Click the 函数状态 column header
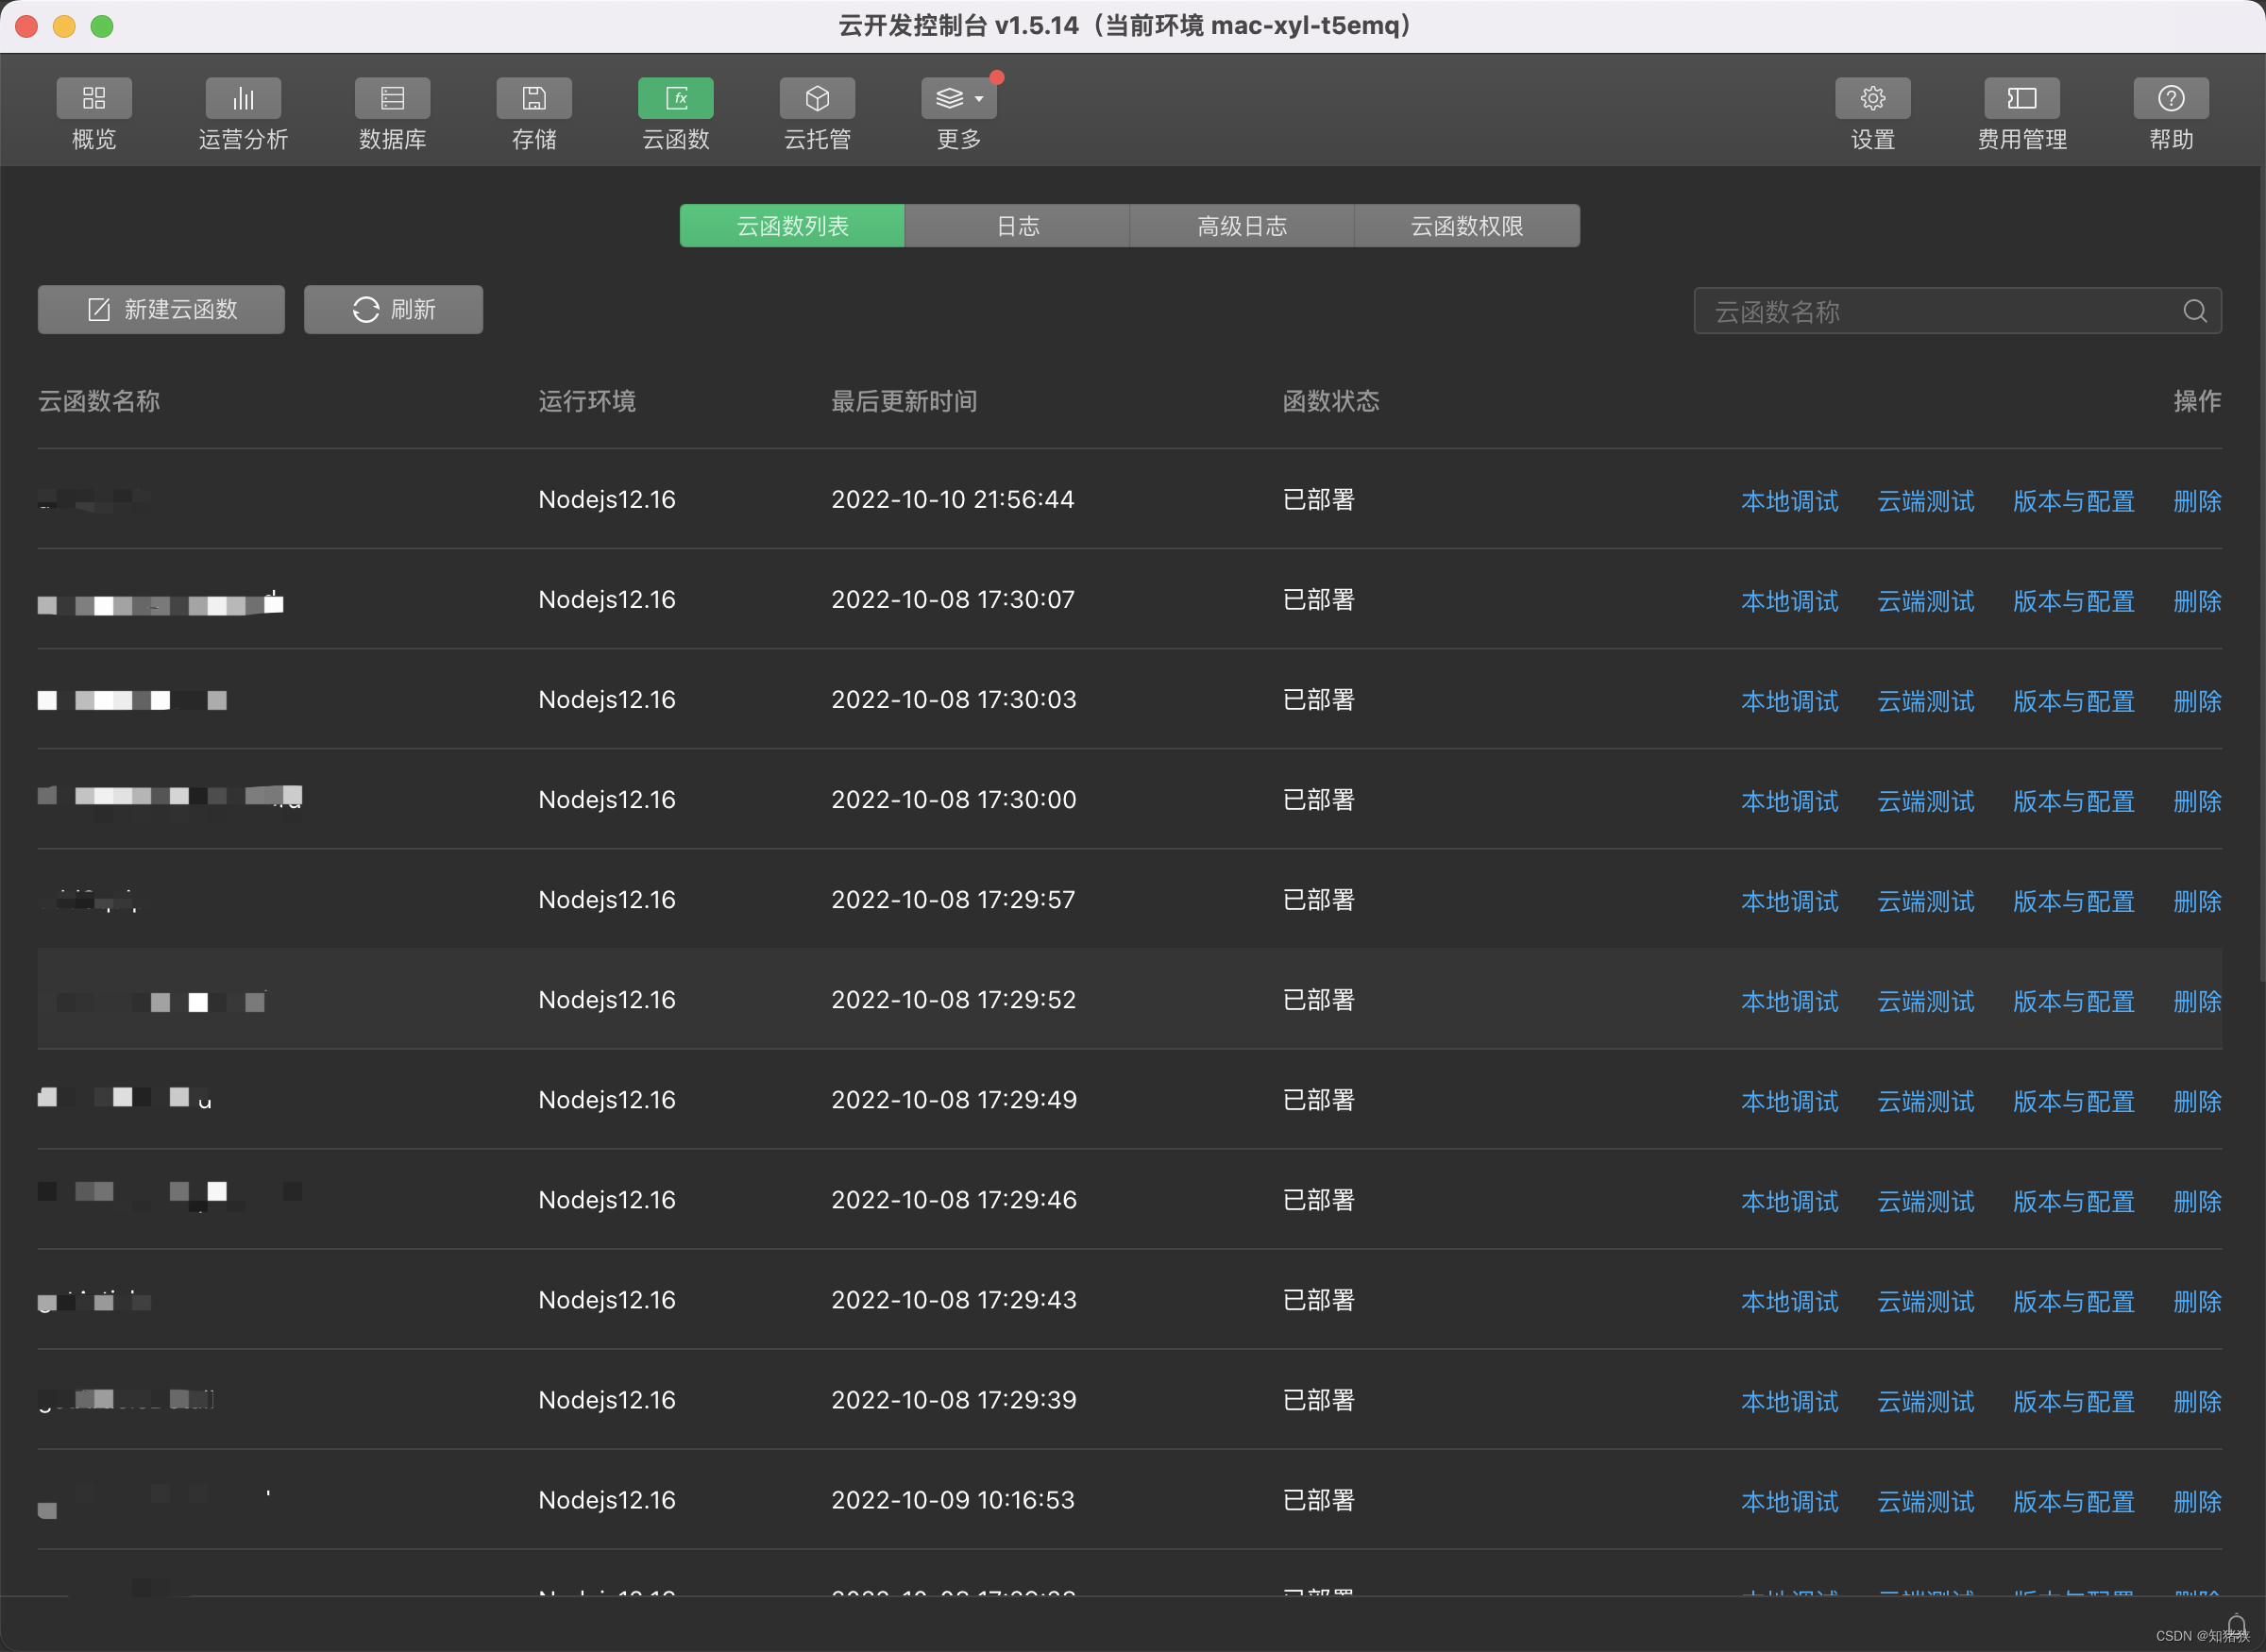 pos(1331,401)
